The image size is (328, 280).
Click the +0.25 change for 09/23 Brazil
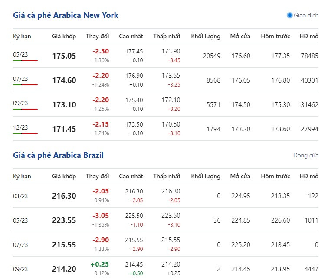(x=100, y=264)
